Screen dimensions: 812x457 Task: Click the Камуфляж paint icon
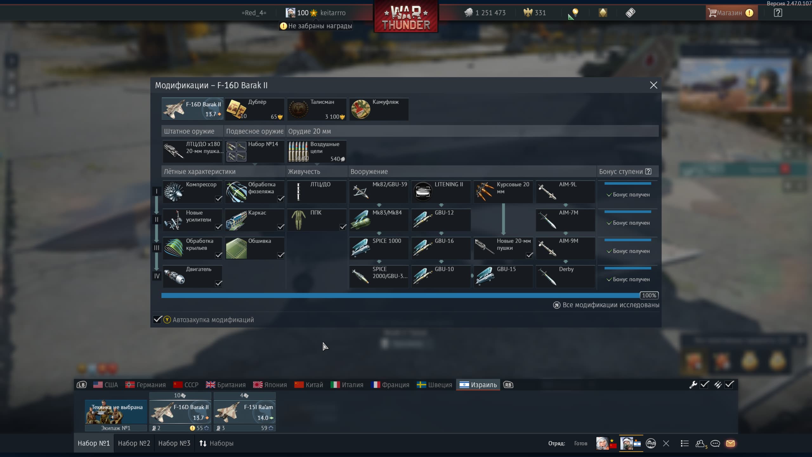pyautogui.click(x=361, y=109)
